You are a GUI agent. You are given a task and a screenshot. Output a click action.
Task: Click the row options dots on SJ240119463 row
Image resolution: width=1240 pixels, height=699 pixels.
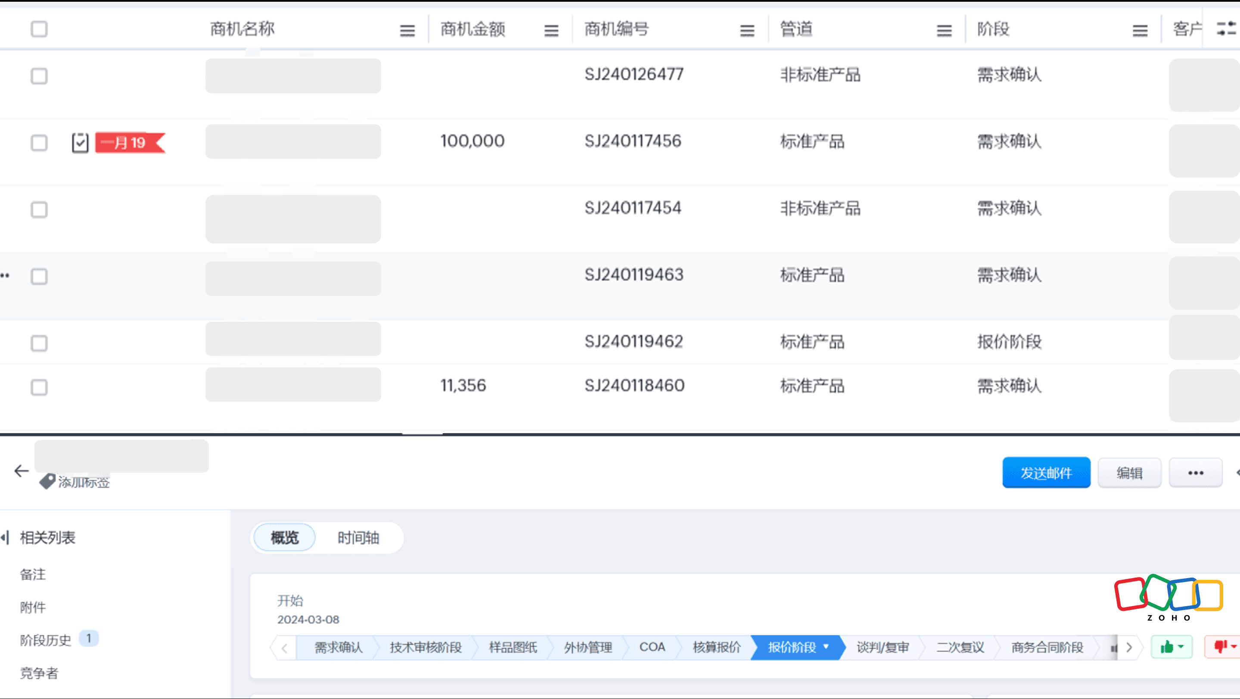[5, 275]
